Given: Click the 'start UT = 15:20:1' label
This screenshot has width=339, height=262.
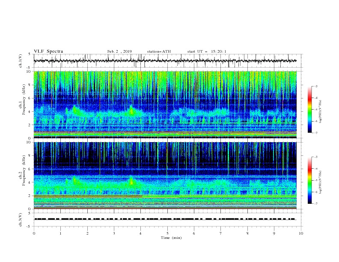Looking at the screenshot, I should [x=206, y=51].
